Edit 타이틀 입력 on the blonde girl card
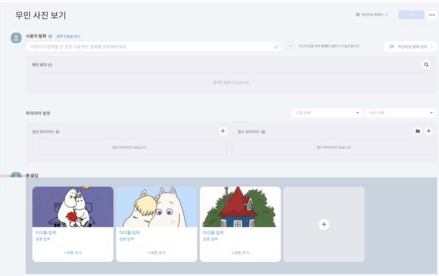Image resolution: width=439 pixels, height=276 pixels. pos(130,232)
